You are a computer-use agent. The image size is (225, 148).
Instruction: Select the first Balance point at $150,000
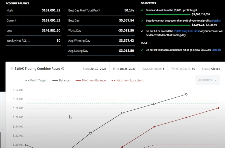[x=26, y=145]
